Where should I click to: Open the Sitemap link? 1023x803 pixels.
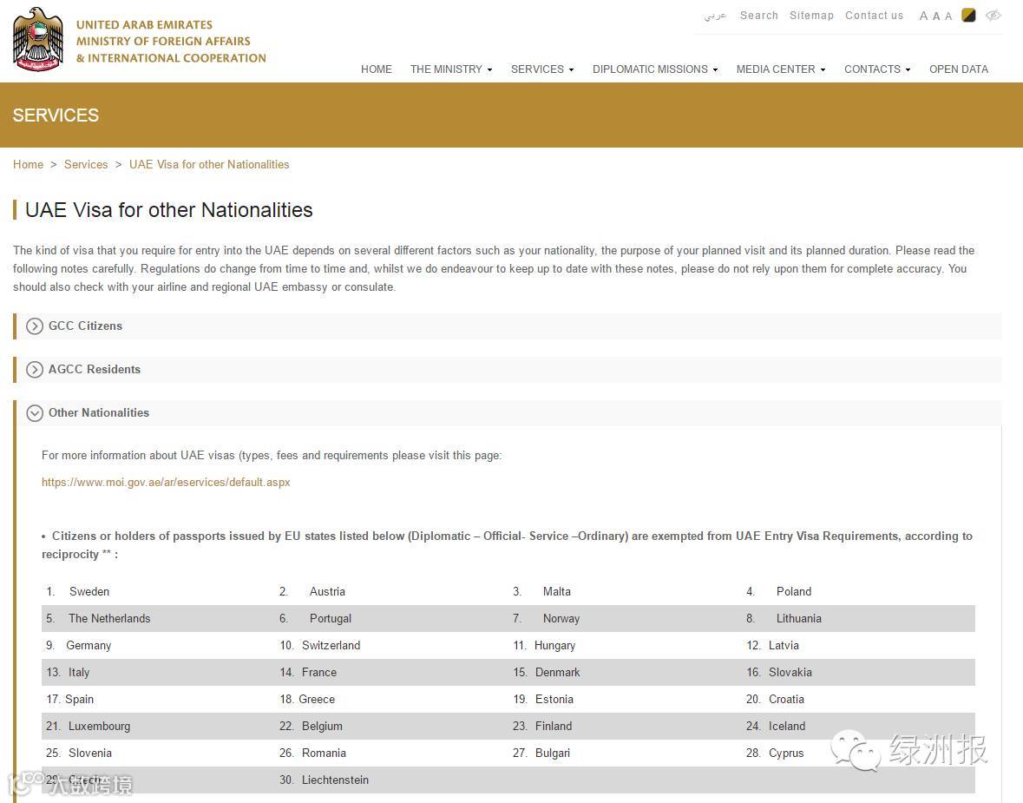pos(811,16)
